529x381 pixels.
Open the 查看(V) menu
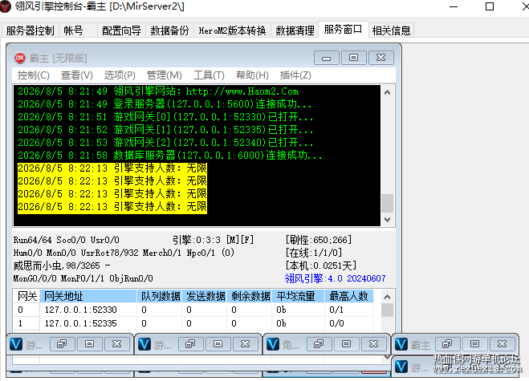point(77,75)
